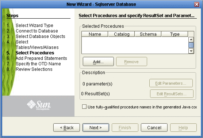Image resolution: width=203 pixels, height=138 pixels.
Task: Click the Catalog column header
Action: coord(122,34)
